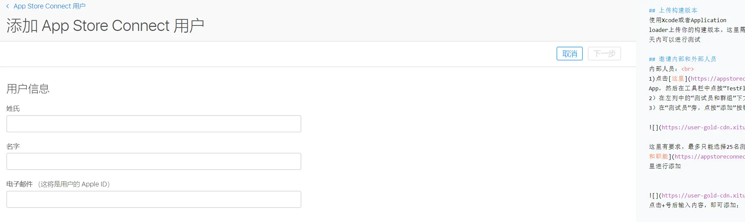Click the back chevron beside App Store Connect 用户
The image size is (745, 222).
click(8, 6)
